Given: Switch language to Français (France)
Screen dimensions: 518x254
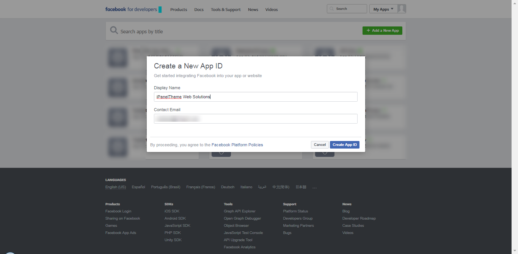Looking at the screenshot, I should (x=201, y=187).
